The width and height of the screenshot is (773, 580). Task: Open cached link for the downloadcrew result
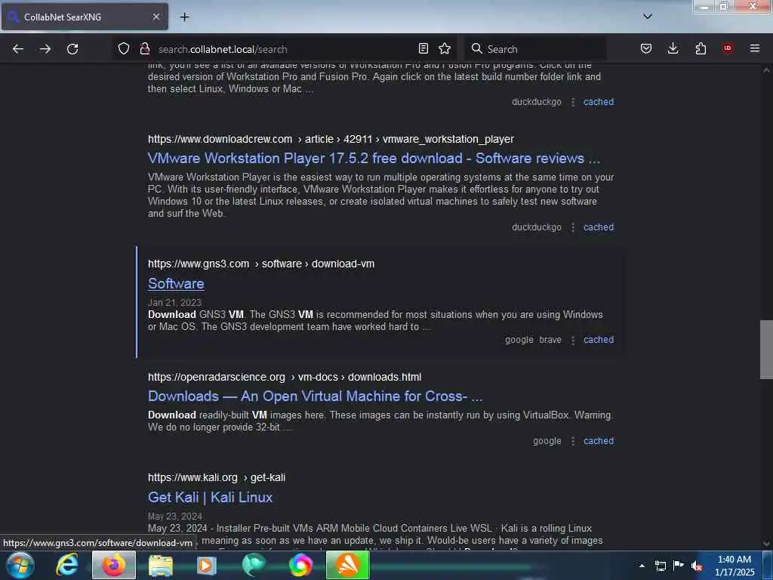pos(599,227)
